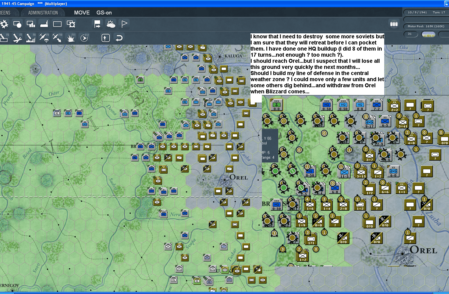Select the inset counter marked 9-17
The height and width of the screenshot is (294, 449).
click(369, 122)
